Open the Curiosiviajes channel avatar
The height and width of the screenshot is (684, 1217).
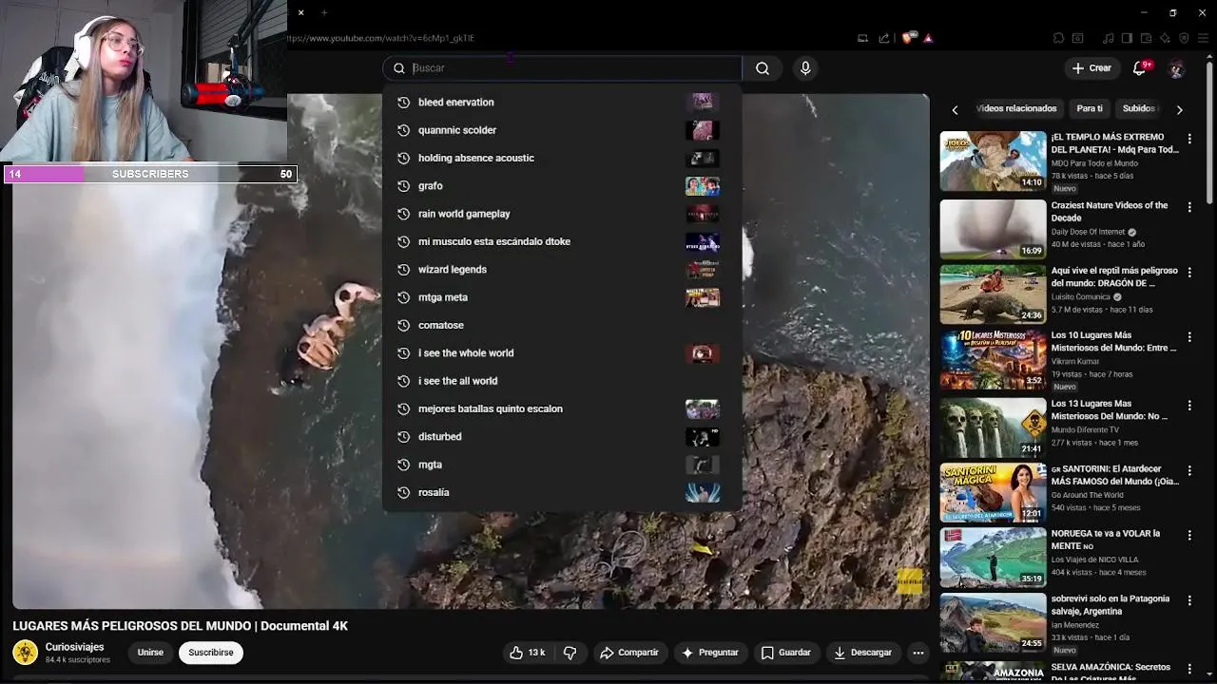point(26,653)
